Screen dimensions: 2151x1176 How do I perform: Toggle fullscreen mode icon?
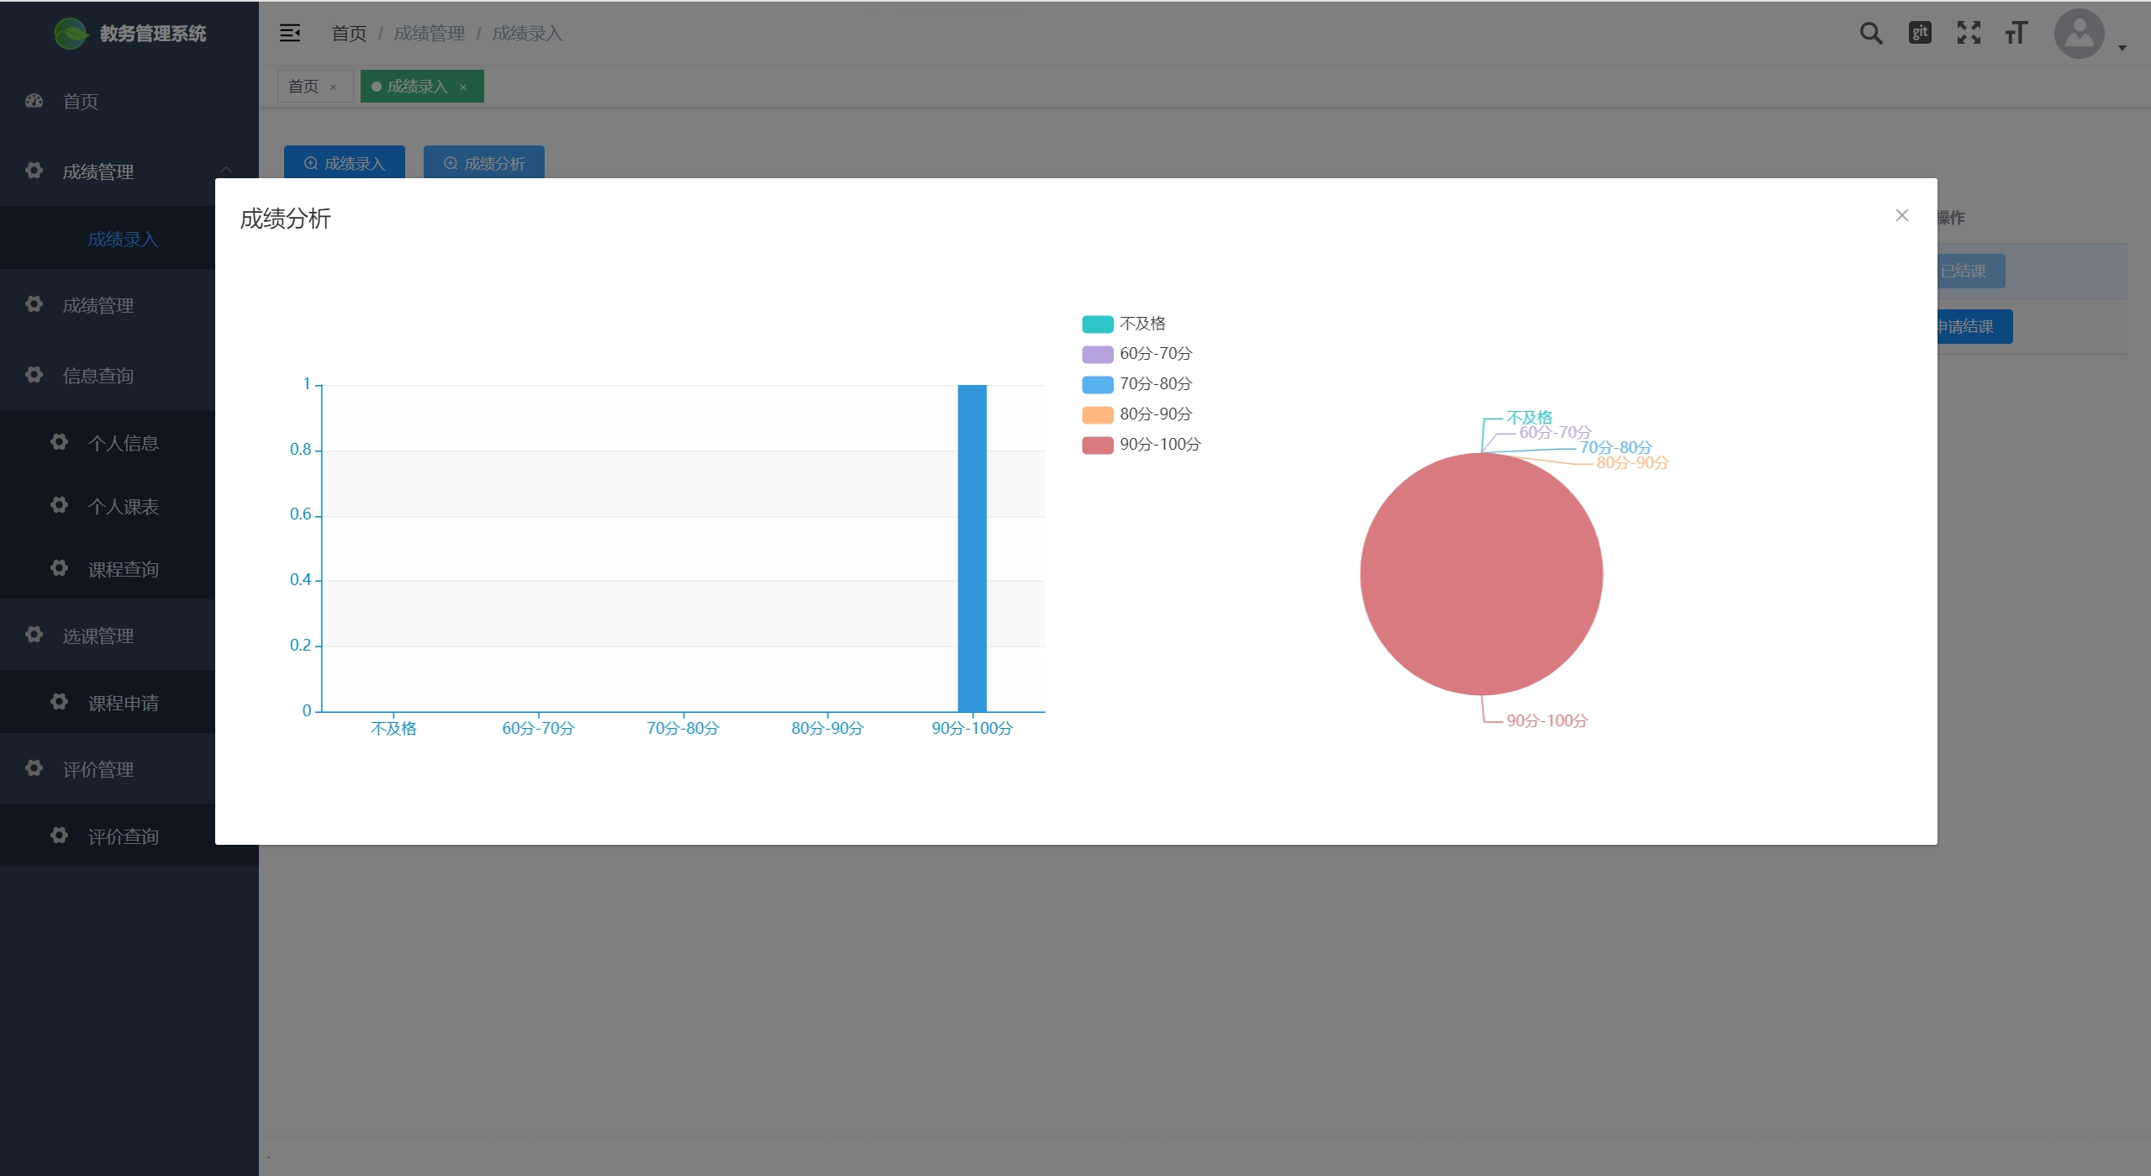(1968, 34)
